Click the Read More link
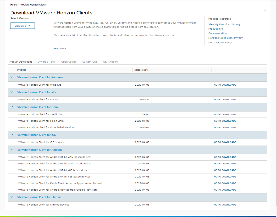277x217 pixels. click(60, 48)
